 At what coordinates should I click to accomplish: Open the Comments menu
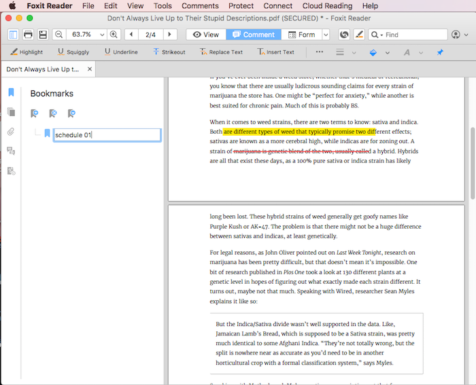[x=200, y=5]
